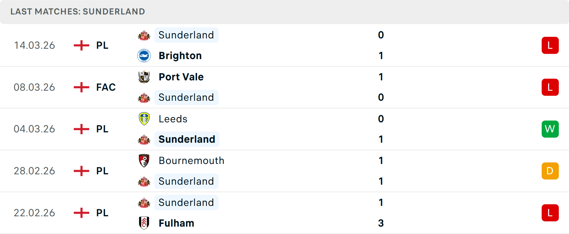Click the L badge on the Port Vale row
569x234 pixels.
[550, 87]
